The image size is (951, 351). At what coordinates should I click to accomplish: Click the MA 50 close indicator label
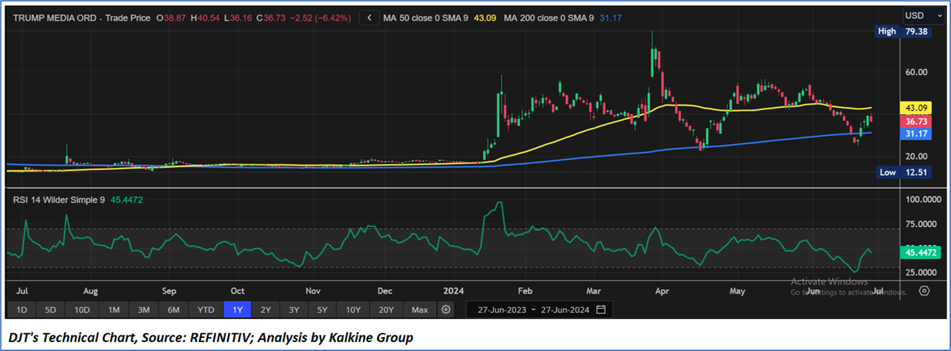coord(426,18)
